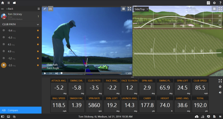
Task: Mute sound with the speaker icon
Action: coord(220,92)
